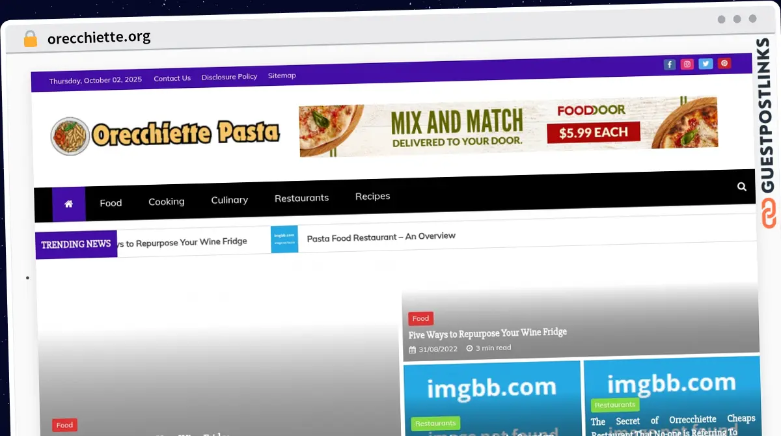Open the Recipes menu item
The image size is (781, 436).
click(372, 196)
